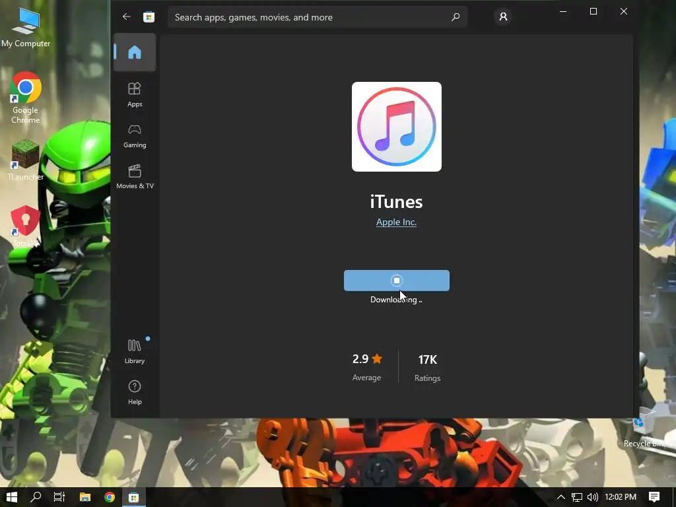The image size is (676, 507).
Task: Open Recycle Bin on desktop
Action: 645,428
